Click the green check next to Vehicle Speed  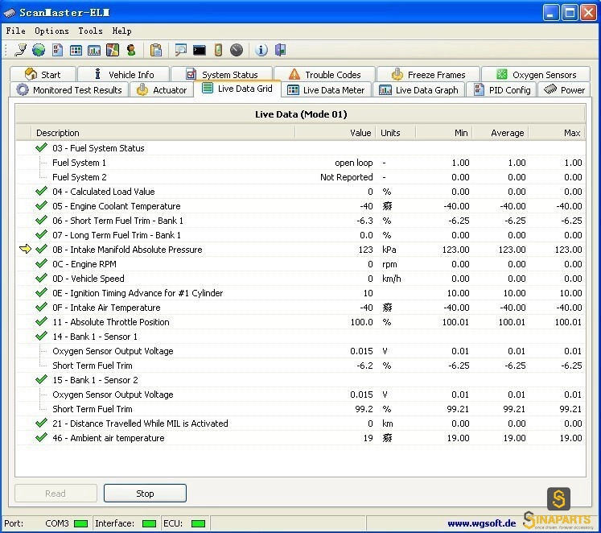pos(41,279)
